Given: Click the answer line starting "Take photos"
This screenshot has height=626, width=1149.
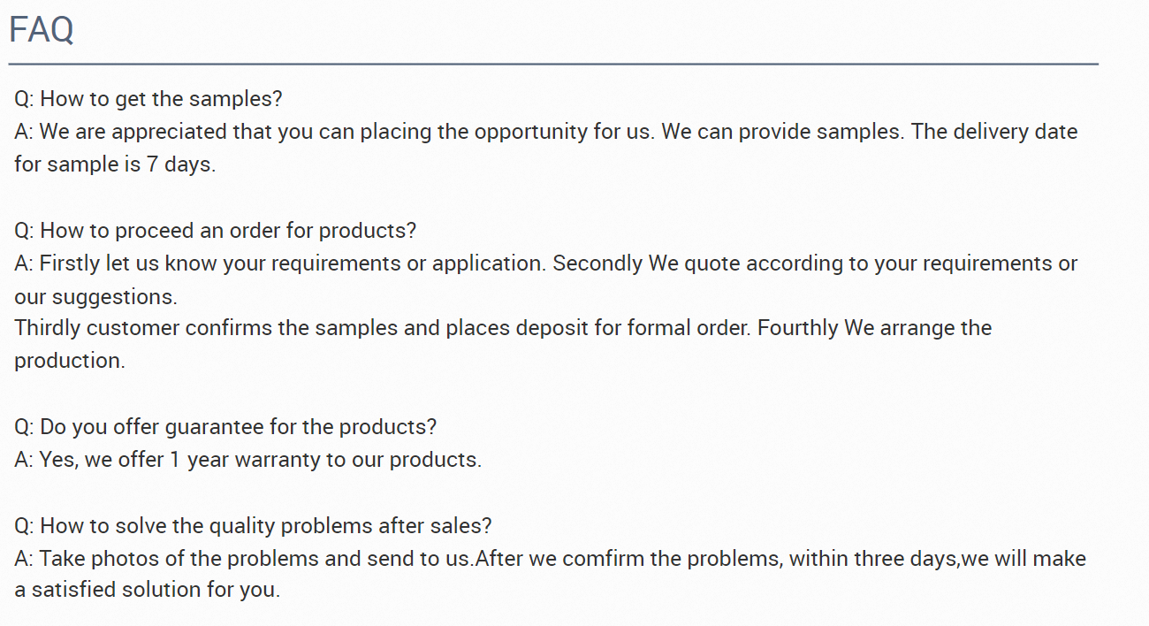Looking at the screenshot, I should pyautogui.click(x=550, y=559).
